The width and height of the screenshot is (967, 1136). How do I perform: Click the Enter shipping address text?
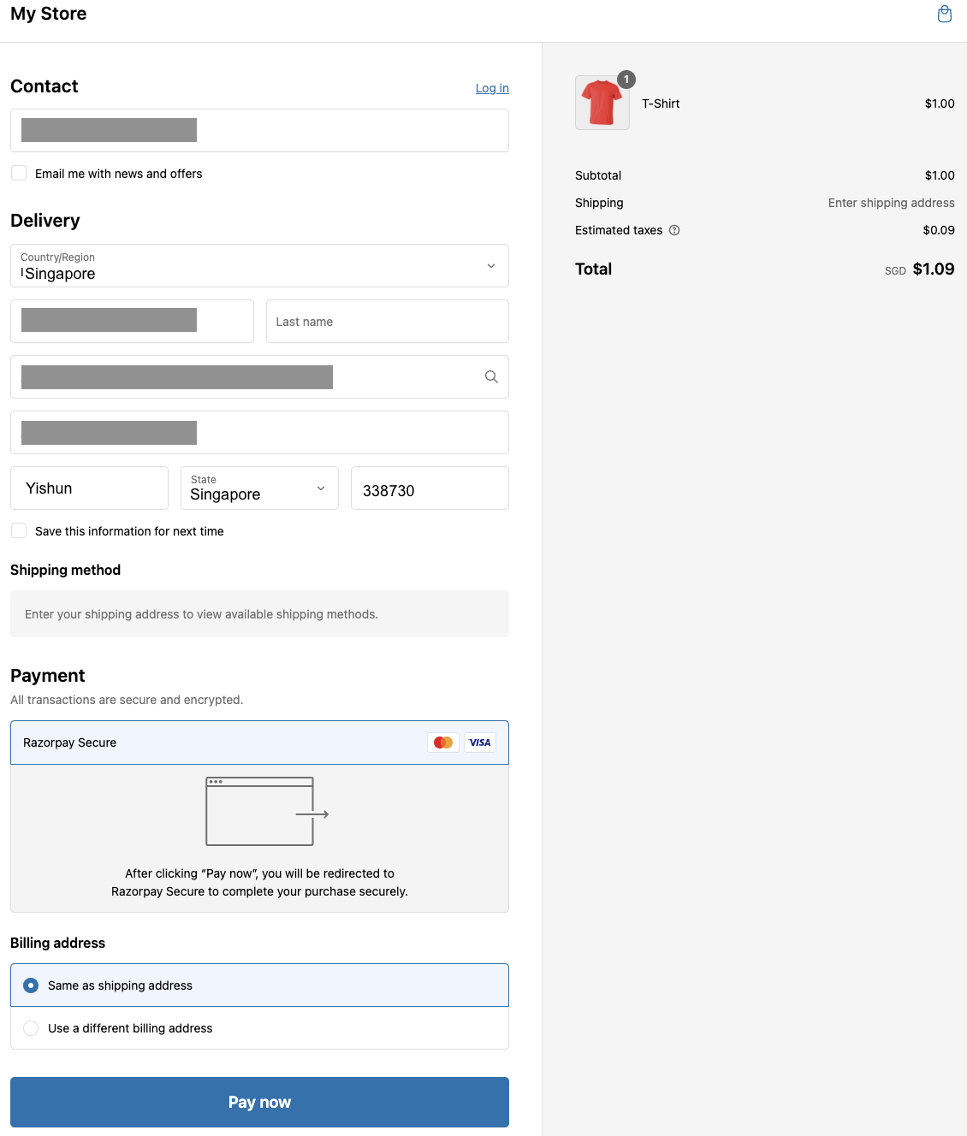click(891, 203)
